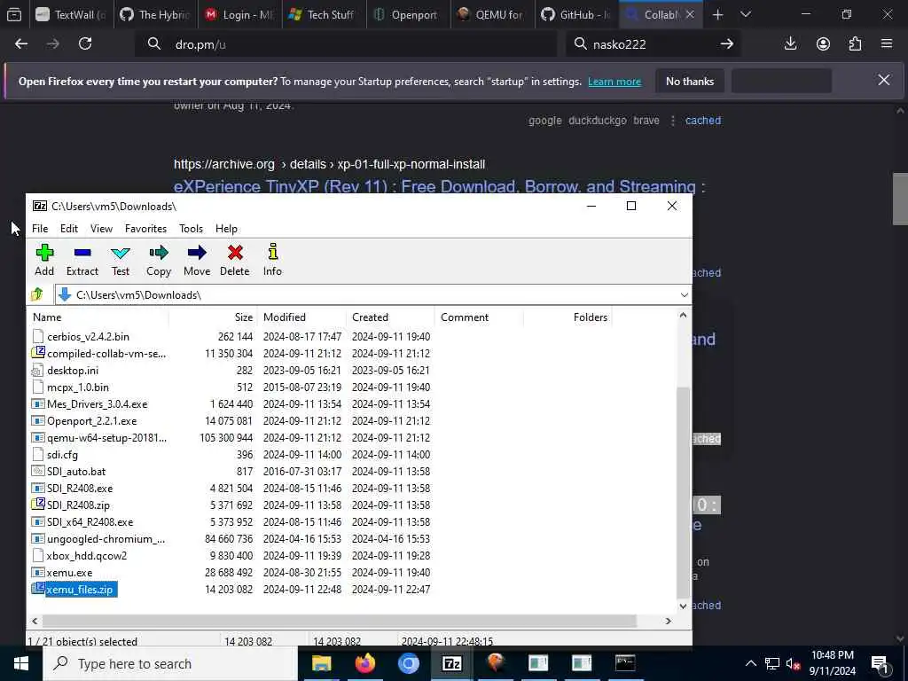Select sdi.cfg file
Screen dimensions: 908x681
pyautogui.click(x=62, y=455)
